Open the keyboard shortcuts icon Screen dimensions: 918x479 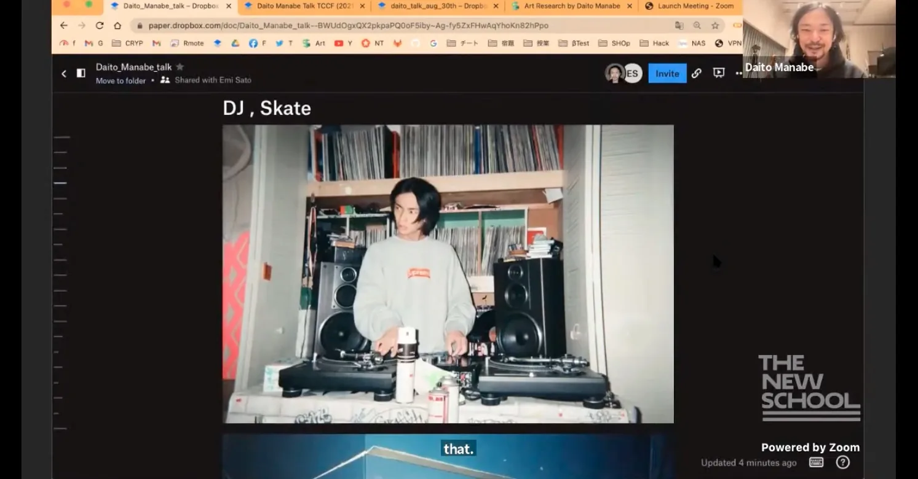816,462
